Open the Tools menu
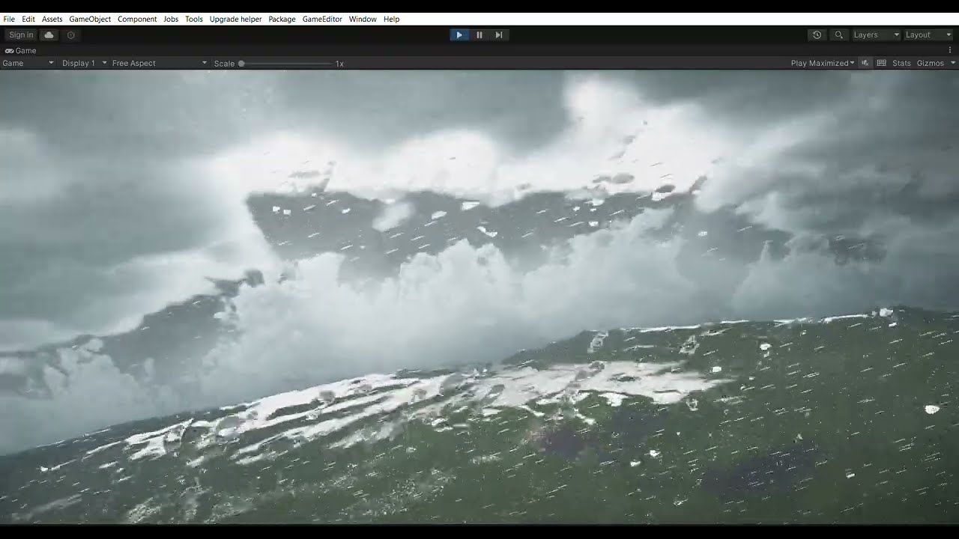This screenshot has height=539, width=959. tap(194, 19)
